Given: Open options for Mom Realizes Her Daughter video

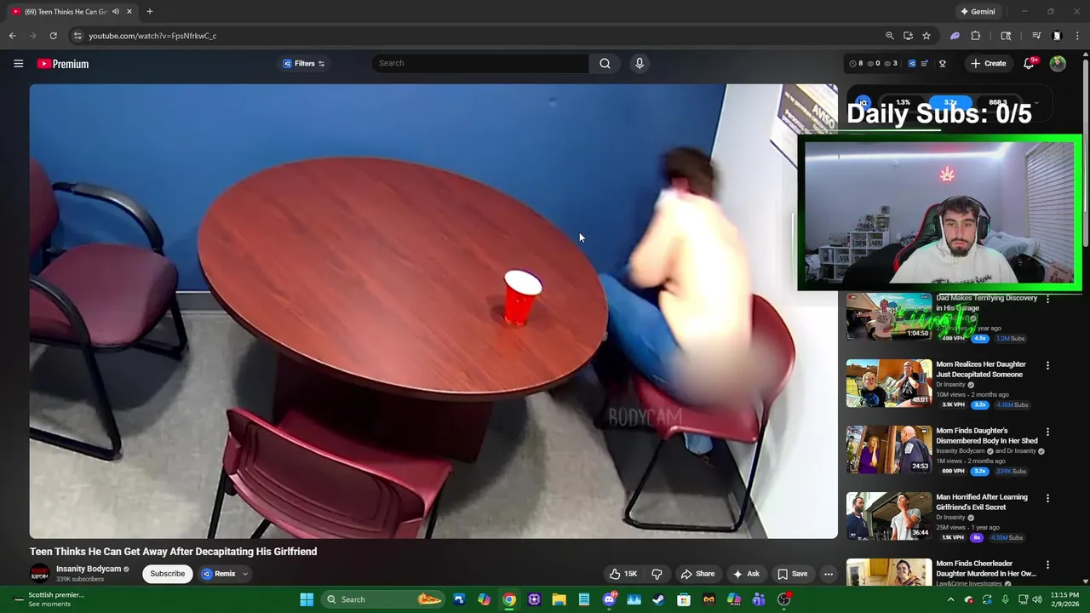Looking at the screenshot, I should click(x=1047, y=366).
